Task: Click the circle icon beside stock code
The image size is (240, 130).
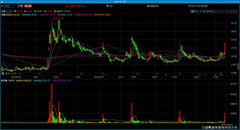Action: tap(2, 6)
